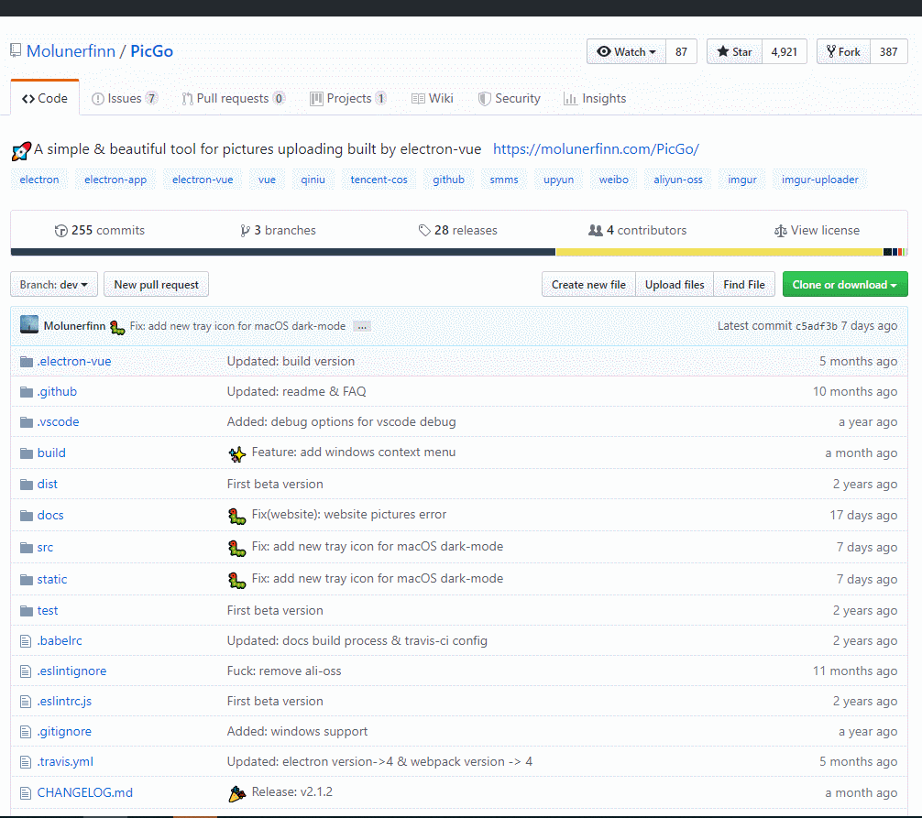The width and height of the screenshot is (922, 818).
Task: Click the .electron-vue folder icon
Action: coord(26,362)
